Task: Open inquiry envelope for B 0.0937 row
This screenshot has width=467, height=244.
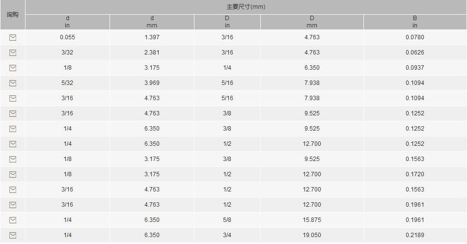Action: point(13,68)
